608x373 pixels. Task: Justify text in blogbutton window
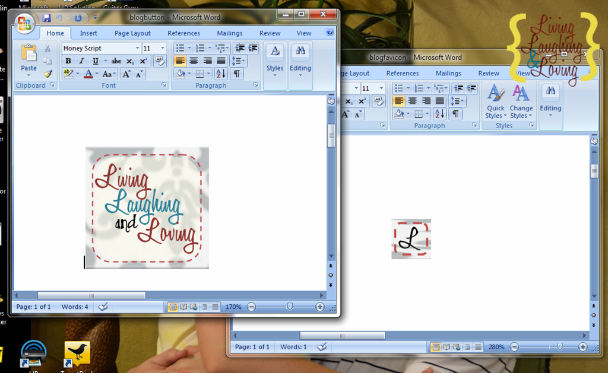coord(221,61)
